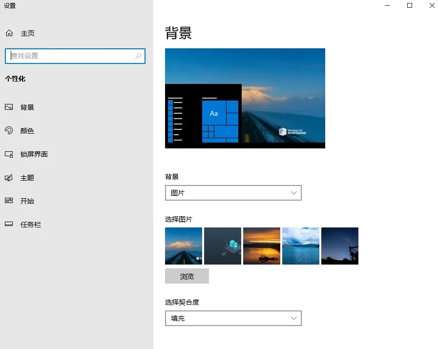Image resolution: width=438 pixels, height=349 pixels.
Task: Click the 锁屏界面 monitor icon
Action: click(x=9, y=154)
